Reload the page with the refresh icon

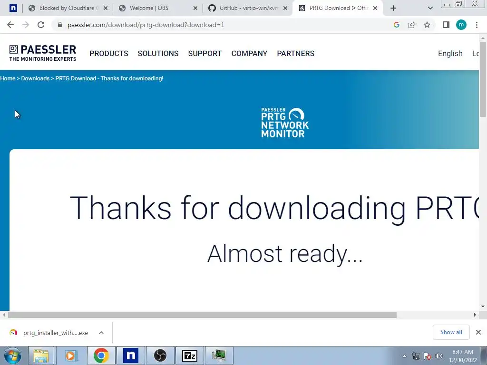pos(41,25)
